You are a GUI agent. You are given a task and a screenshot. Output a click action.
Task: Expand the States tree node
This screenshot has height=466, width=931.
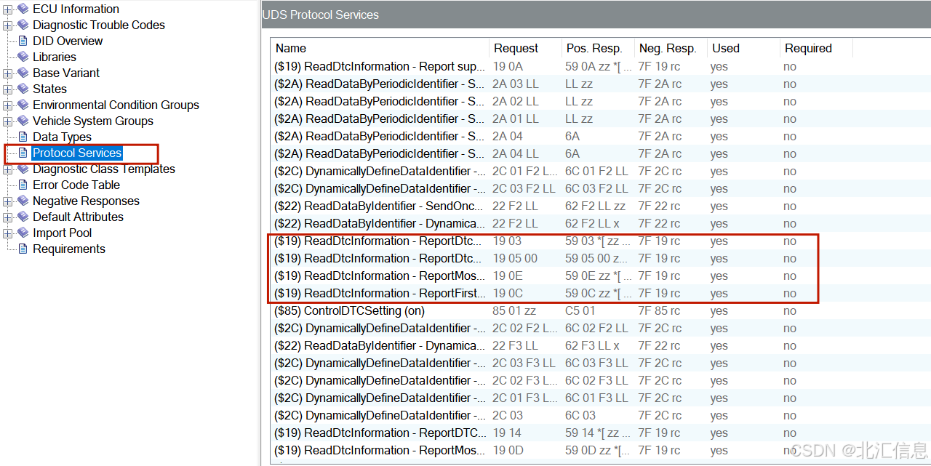pyautogui.click(x=8, y=89)
